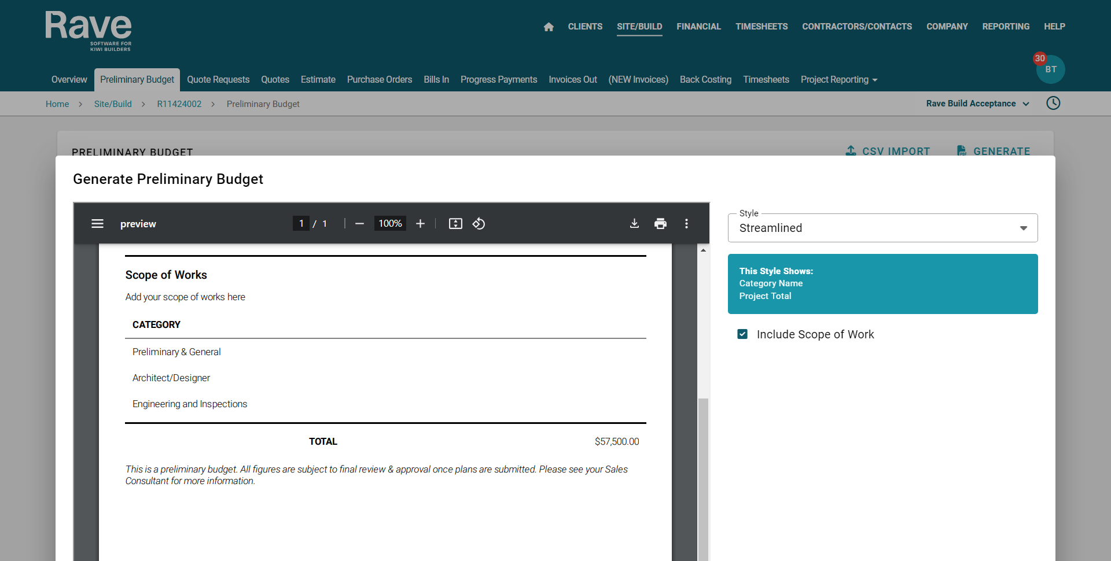Click the scrollbar up arrow in preview
1111x561 pixels.
pyautogui.click(x=703, y=250)
